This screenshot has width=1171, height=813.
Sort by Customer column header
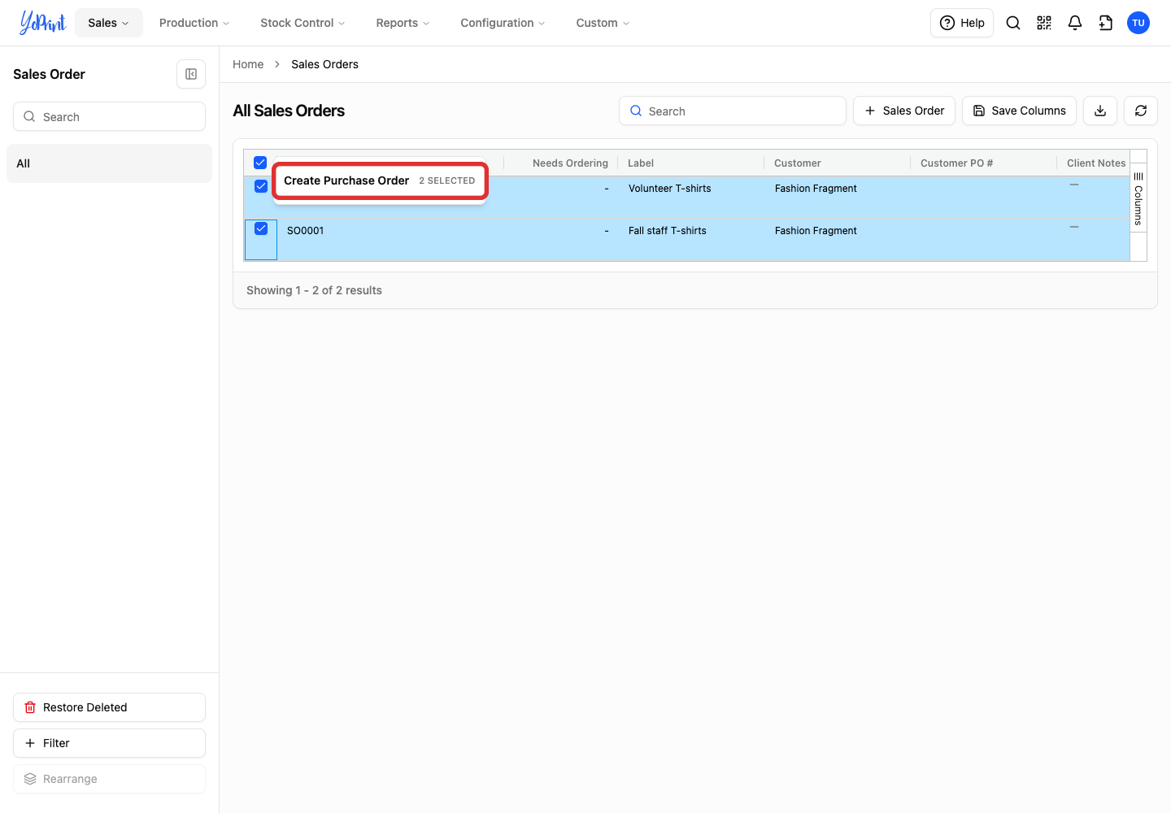point(798,163)
